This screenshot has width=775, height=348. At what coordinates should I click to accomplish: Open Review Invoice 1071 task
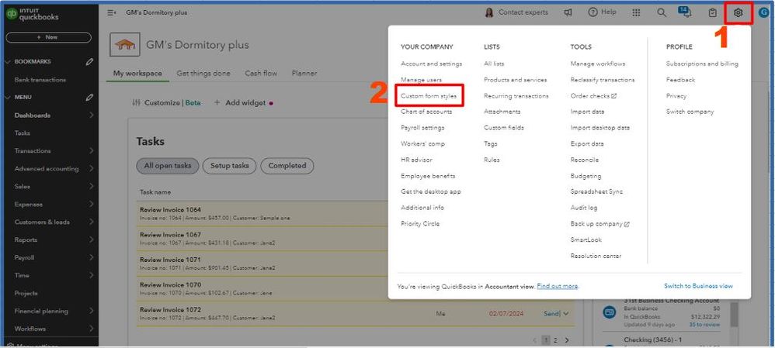[170, 260]
